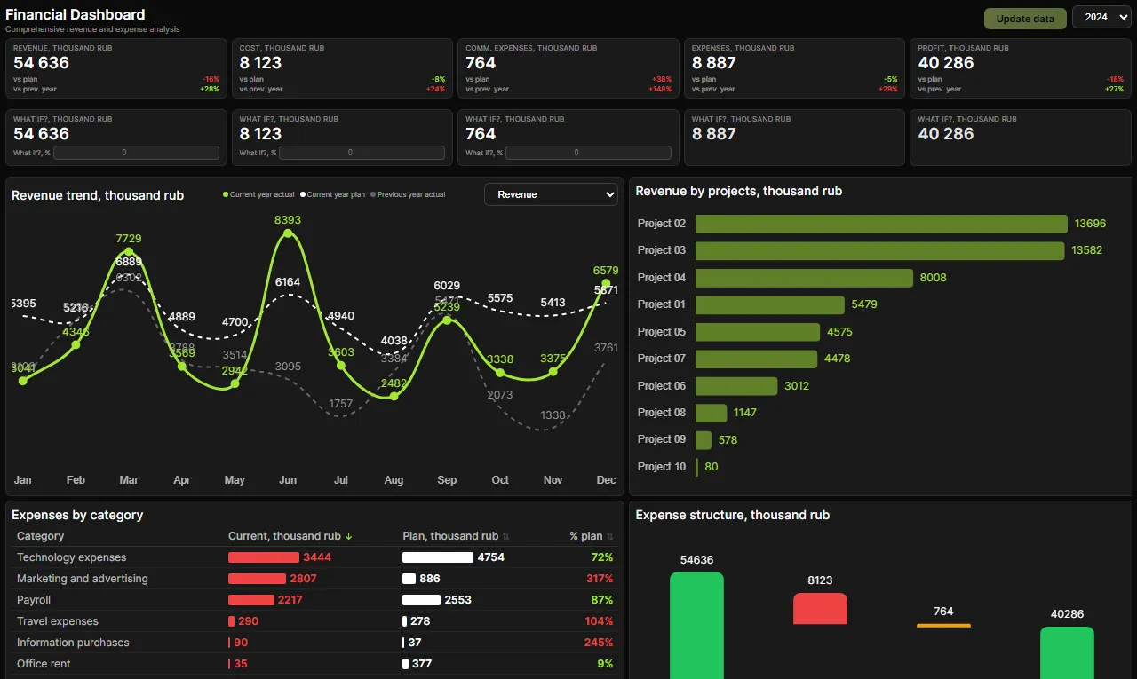Click the 'Information purchases' row label
Image resolution: width=1137 pixels, height=679 pixels.
pyautogui.click(x=73, y=643)
